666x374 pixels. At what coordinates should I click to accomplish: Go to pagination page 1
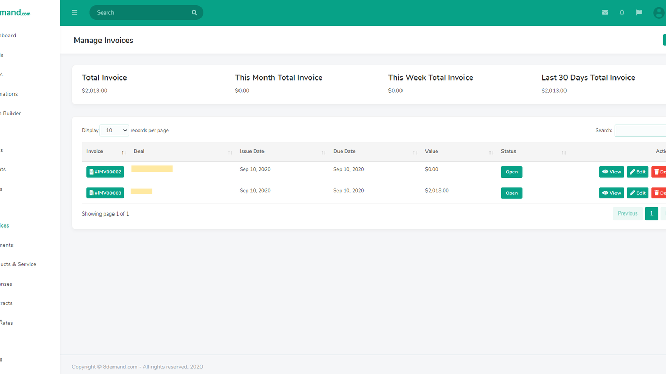click(651, 213)
